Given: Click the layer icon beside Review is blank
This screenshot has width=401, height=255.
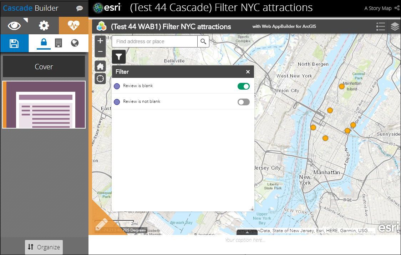Looking at the screenshot, I should (x=117, y=86).
